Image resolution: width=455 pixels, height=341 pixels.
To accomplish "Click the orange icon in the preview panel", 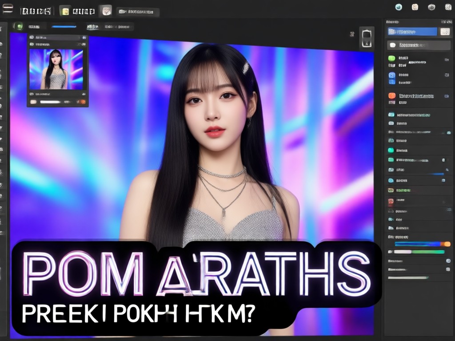I will click(x=83, y=102).
